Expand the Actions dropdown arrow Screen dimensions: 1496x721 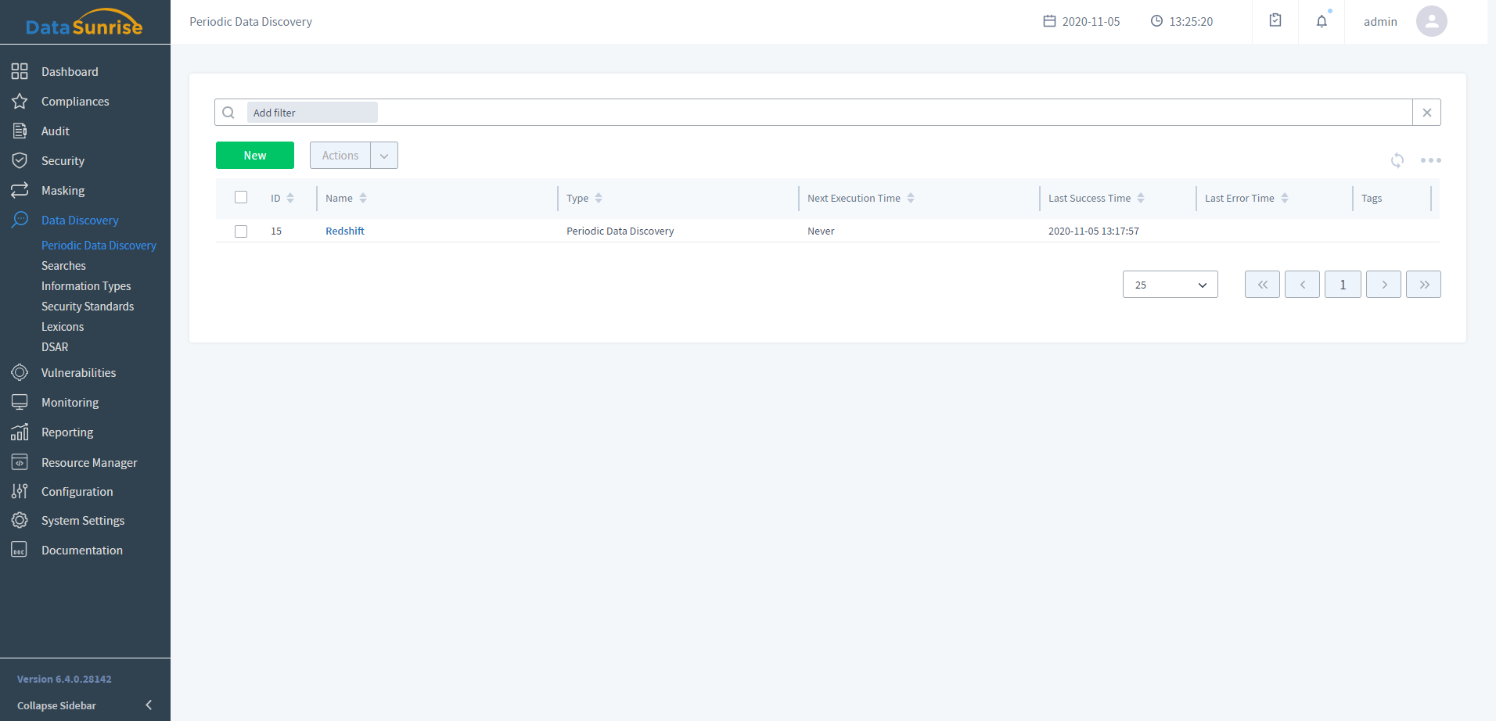(x=384, y=156)
